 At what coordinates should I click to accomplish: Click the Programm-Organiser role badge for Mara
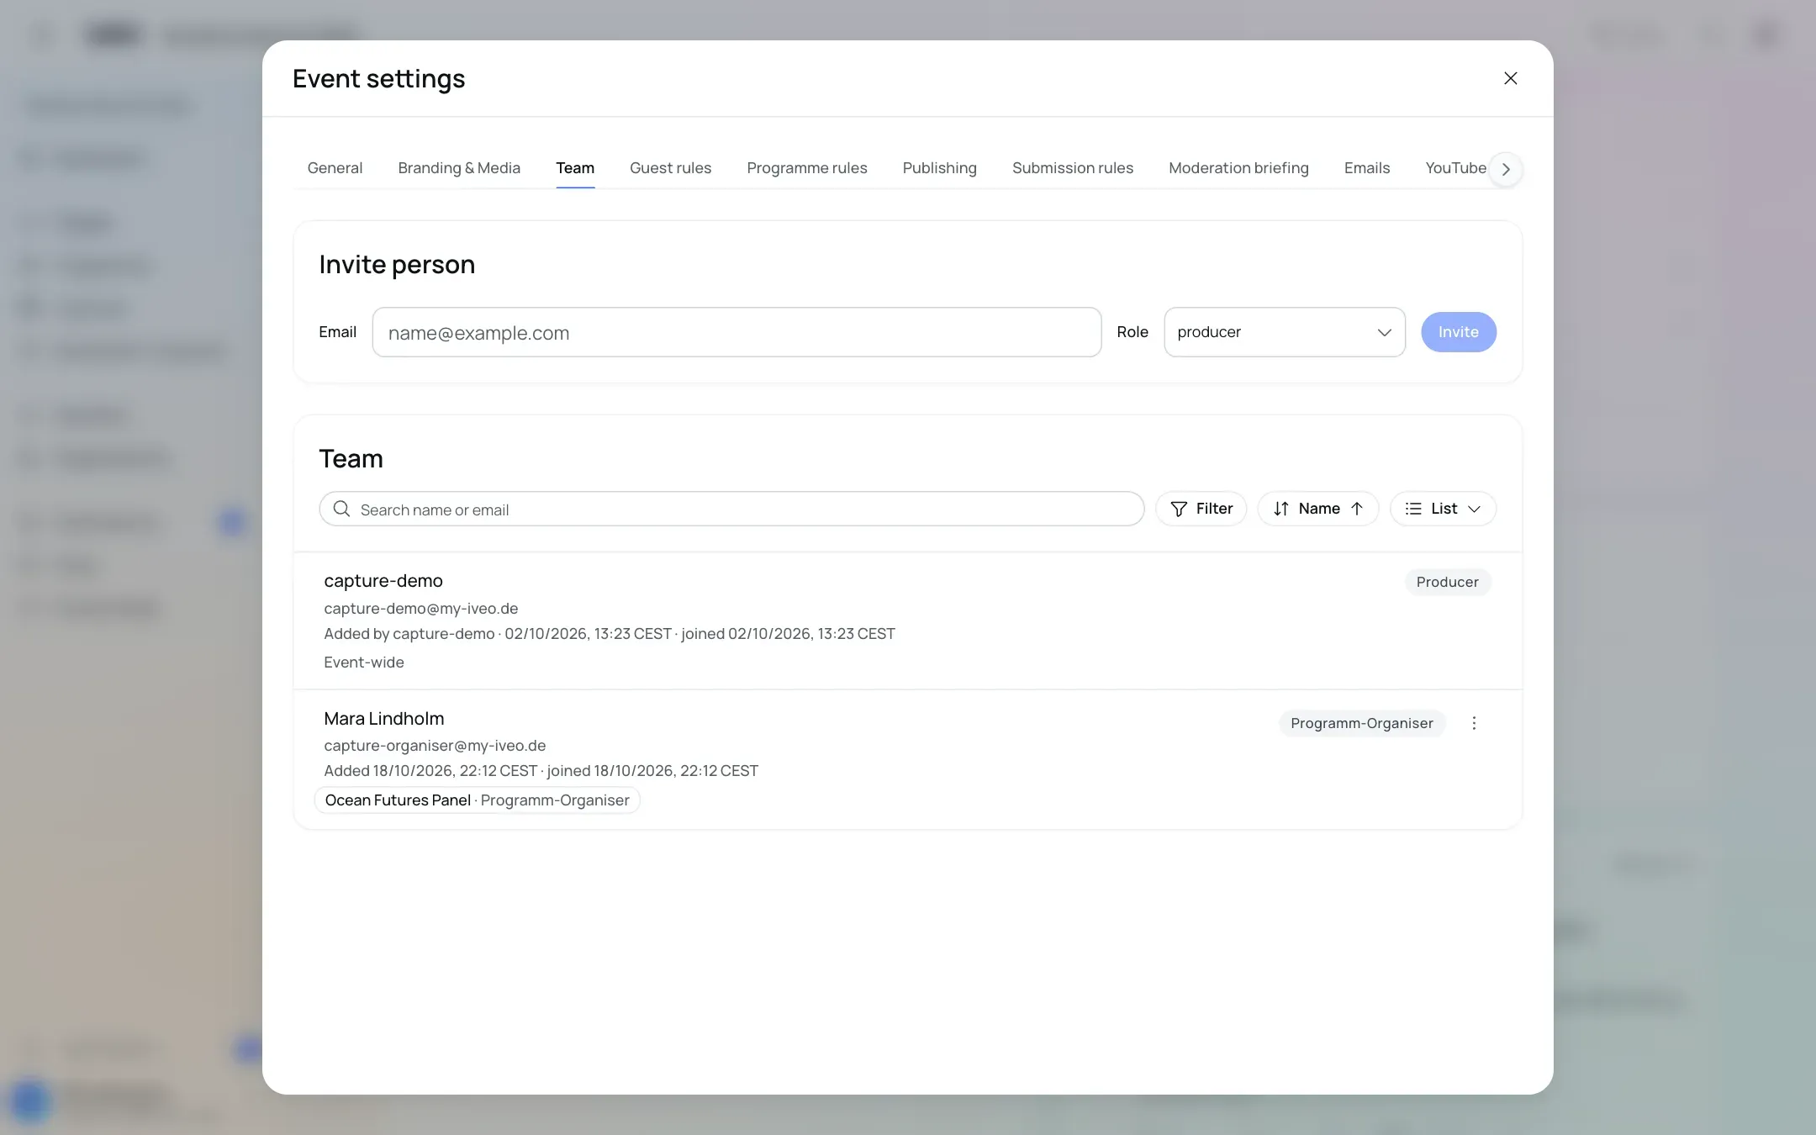click(1361, 723)
